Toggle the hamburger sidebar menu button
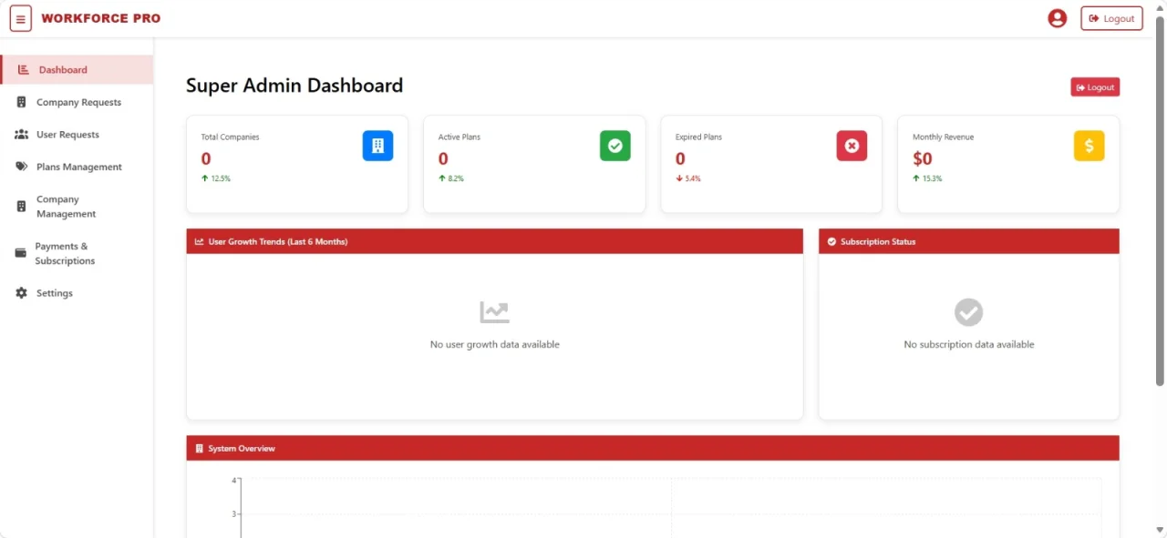Viewport: 1167px width, 538px height. tap(20, 18)
